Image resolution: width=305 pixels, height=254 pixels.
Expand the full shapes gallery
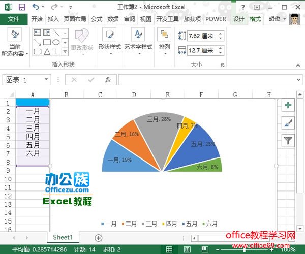[65, 52]
